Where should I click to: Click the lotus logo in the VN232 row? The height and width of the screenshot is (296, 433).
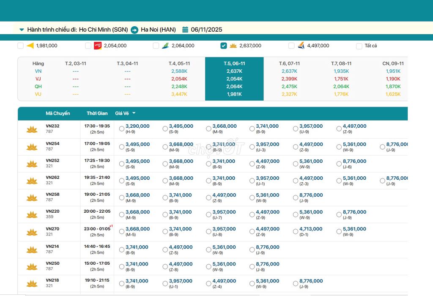pos(32,129)
